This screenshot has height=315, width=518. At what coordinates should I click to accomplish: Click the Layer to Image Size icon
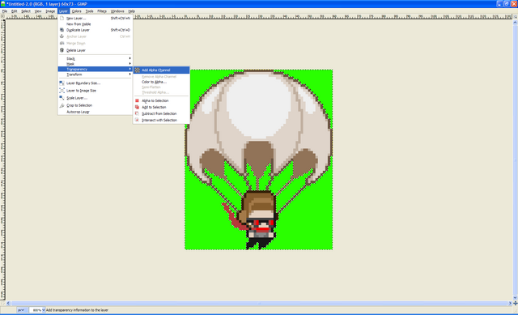click(62, 90)
